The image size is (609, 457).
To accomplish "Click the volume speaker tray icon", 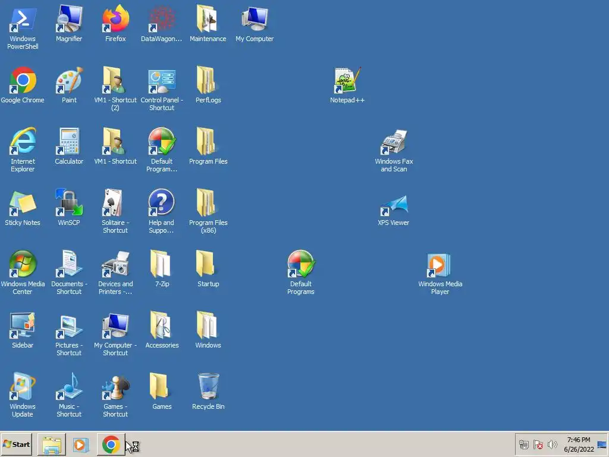I will tap(552, 445).
